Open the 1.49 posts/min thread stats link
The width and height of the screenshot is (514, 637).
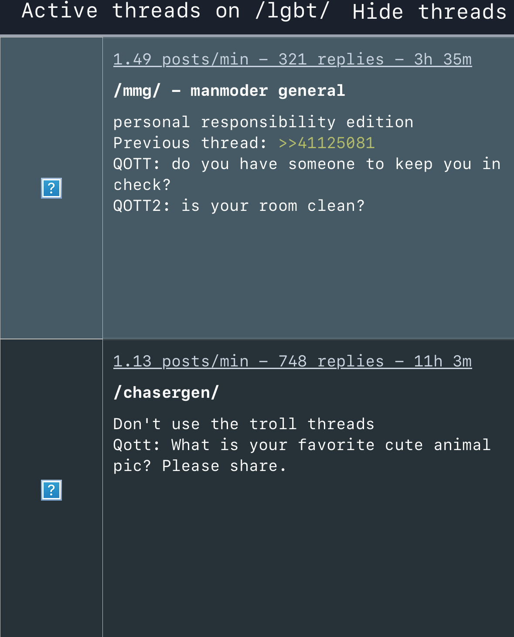(293, 59)
